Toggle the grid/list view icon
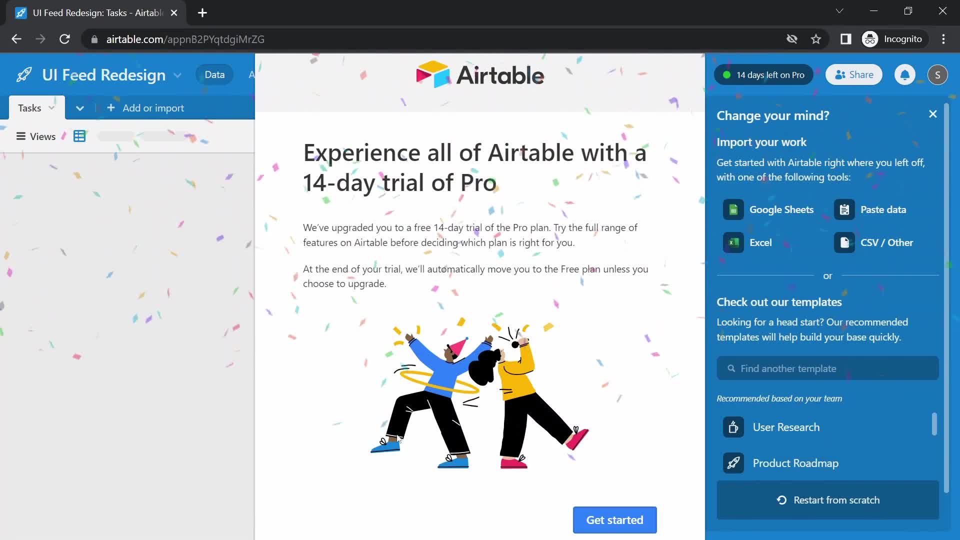This screenshot has height=540, width=960. [x=79, y=136]
